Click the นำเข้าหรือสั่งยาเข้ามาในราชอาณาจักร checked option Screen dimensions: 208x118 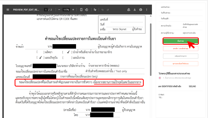coord(92,52)
